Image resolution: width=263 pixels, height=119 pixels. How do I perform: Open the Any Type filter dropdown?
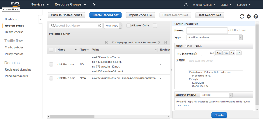pos(113,26)
